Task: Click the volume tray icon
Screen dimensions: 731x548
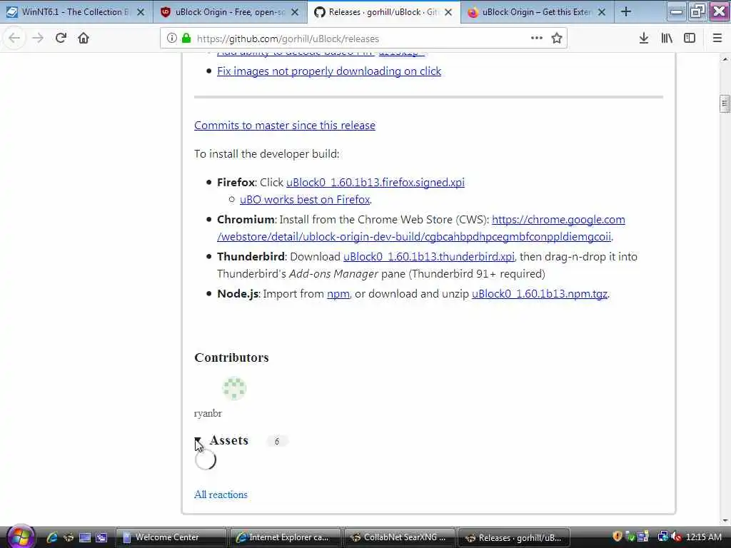Action: point(677,537)
